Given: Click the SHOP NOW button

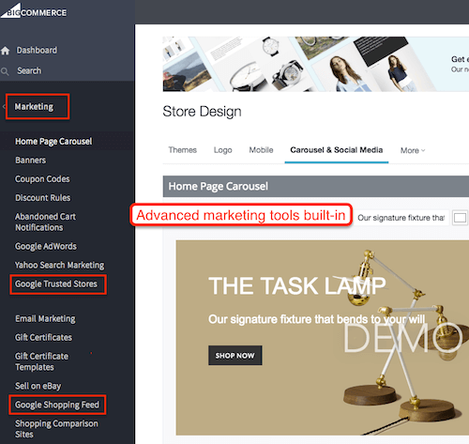Looking at the screenshot, I should 235,356.
